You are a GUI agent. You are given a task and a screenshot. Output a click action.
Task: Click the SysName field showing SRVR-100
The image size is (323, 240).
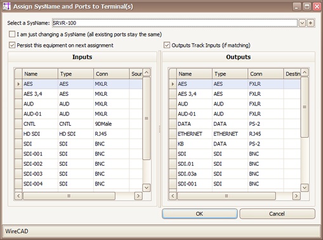[x=175, y=23]
